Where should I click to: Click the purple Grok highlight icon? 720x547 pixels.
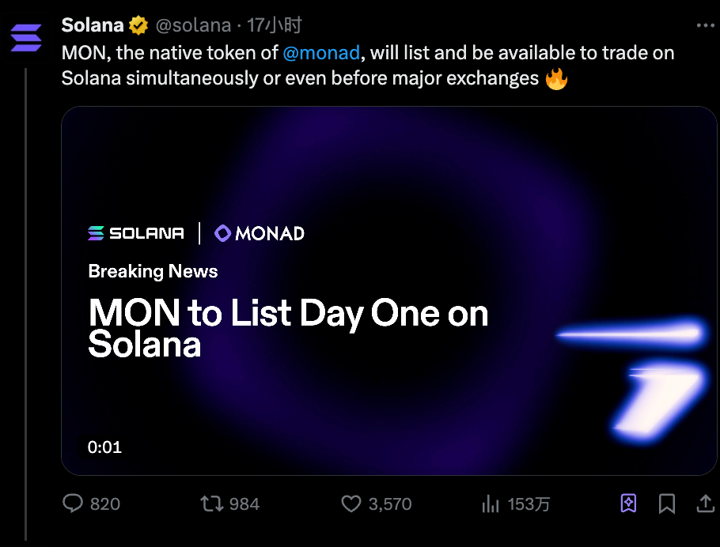click(x=628, y=503)
